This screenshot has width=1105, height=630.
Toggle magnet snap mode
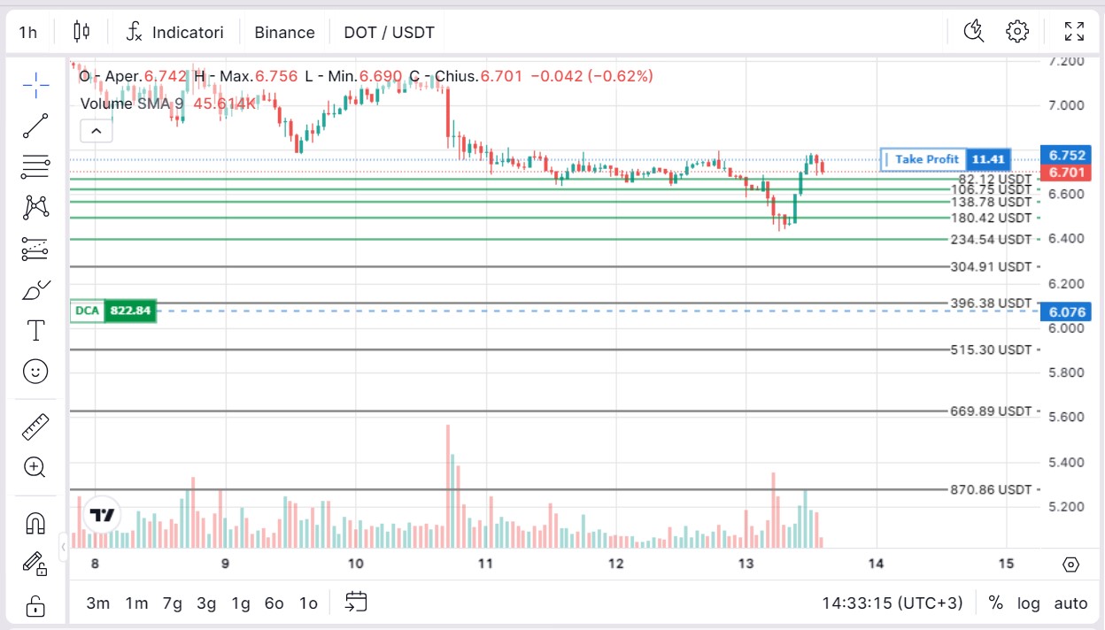[x=35, y=523]
